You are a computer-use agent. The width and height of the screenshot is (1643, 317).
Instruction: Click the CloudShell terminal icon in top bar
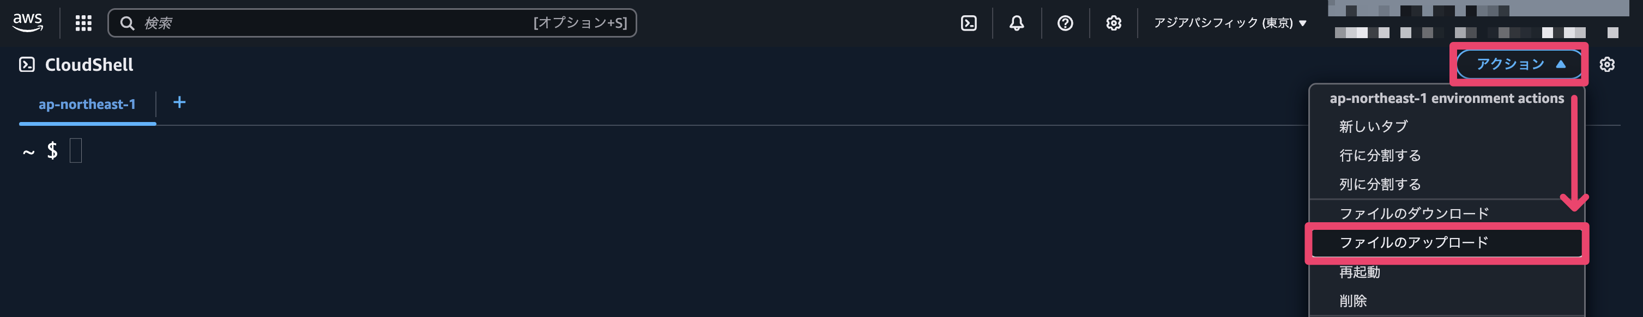(968, 23)
